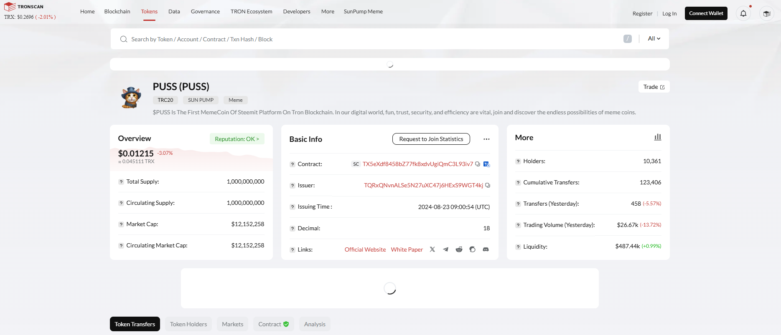Open the X (Twitter) link icon
The image size is (781, 335).
(432, 249)
